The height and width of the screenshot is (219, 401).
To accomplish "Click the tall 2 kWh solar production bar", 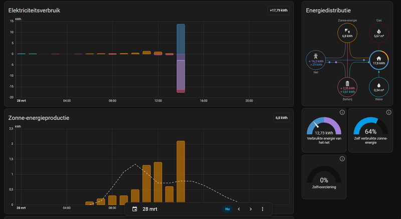I will point(181,172).
